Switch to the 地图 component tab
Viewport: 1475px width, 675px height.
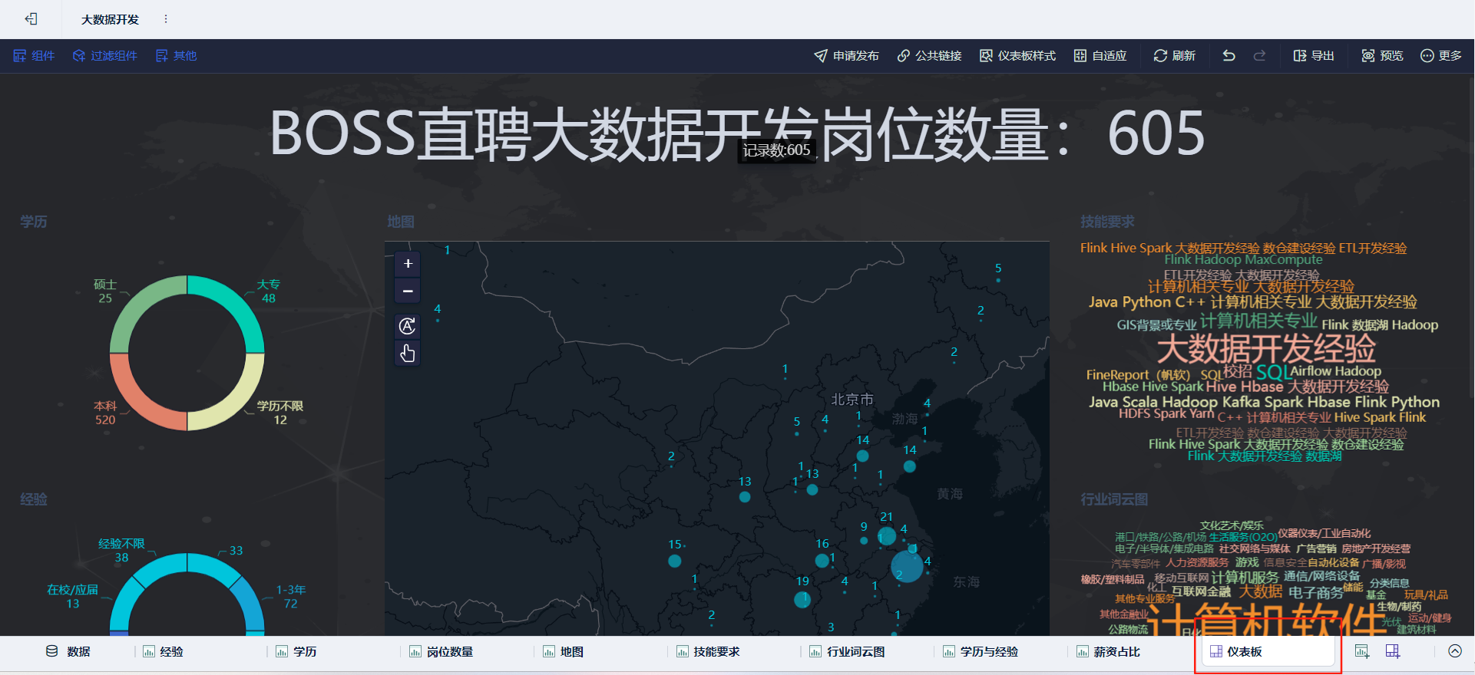pyautogui.click(x=563, y=652)
